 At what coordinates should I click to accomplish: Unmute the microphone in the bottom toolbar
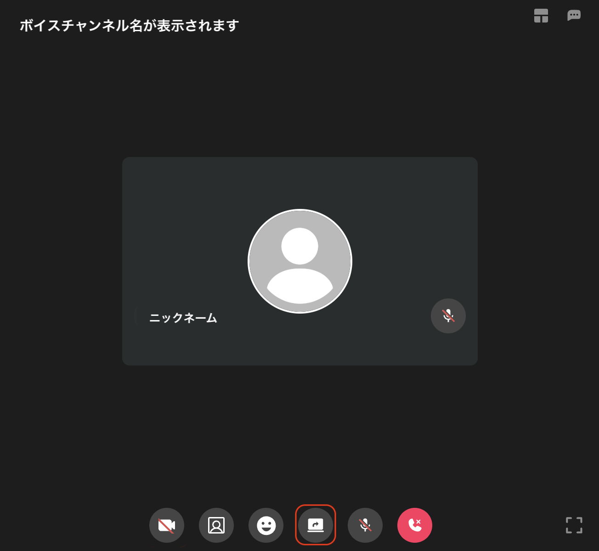(x=365, y=525)
